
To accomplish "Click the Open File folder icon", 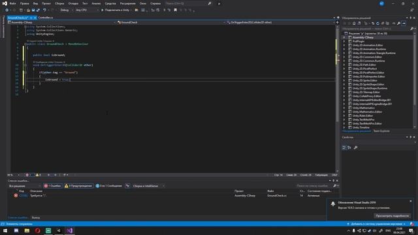I will point(28,10).
